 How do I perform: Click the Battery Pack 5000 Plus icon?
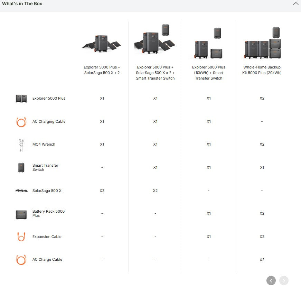click(x=21, y=214)
